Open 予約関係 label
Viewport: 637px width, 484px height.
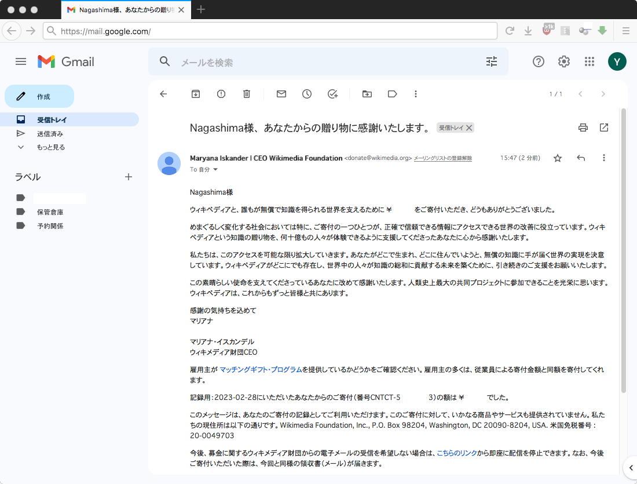(50, 225)
